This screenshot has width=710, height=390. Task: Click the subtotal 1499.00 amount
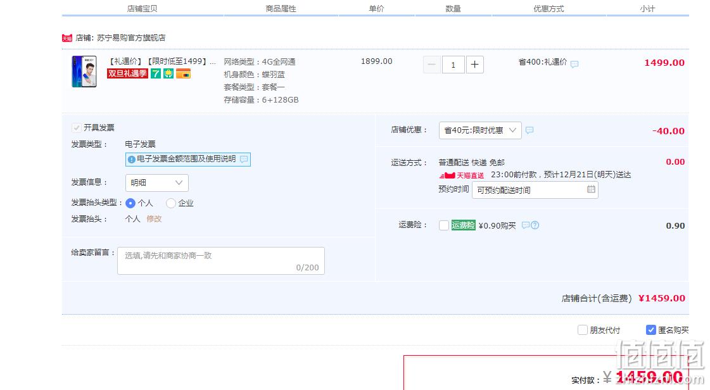[x=664, y=63]
